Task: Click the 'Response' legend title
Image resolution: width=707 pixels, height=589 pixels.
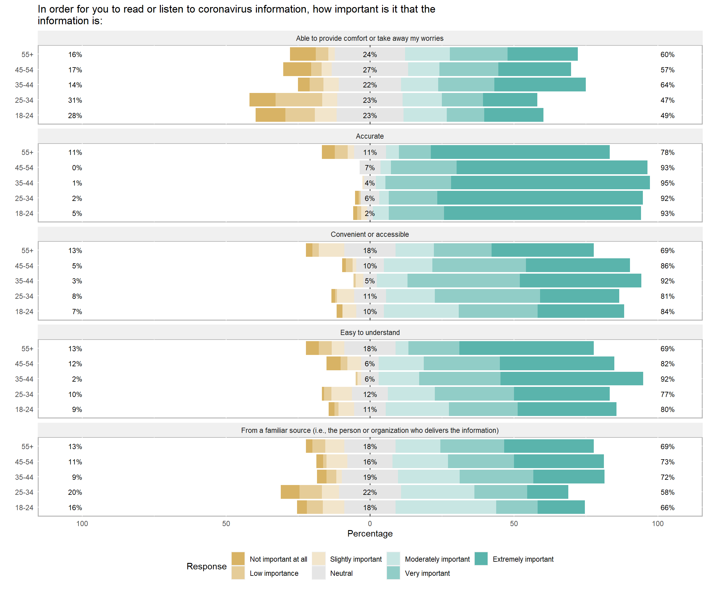Action: coord(207,566)
